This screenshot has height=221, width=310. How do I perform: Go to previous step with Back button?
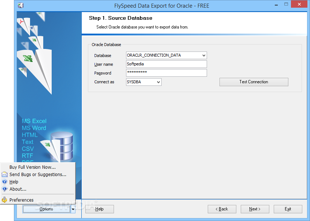point(222,209)
